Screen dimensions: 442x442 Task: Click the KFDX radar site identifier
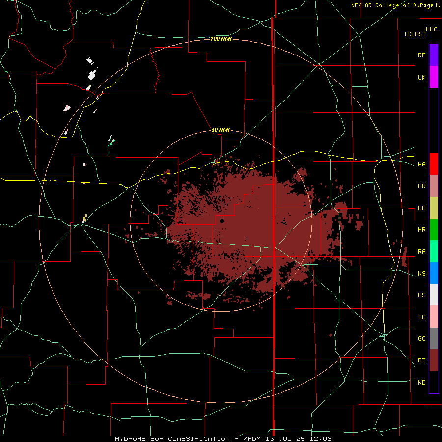pos(252,439)
